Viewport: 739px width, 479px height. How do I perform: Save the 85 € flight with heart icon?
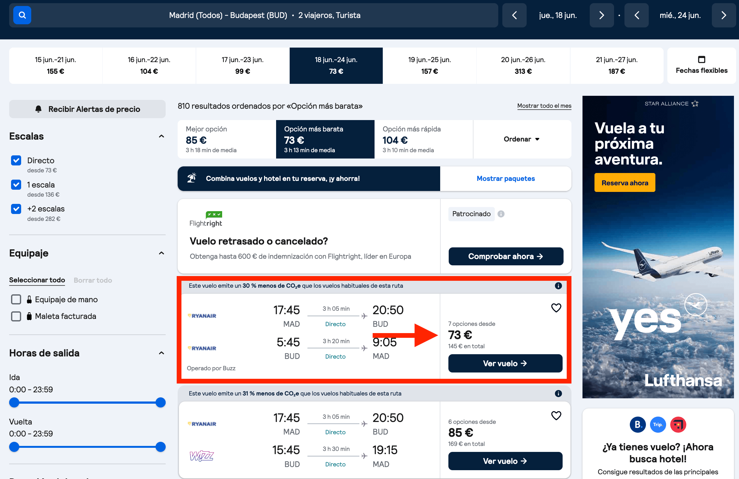(556, 416)
